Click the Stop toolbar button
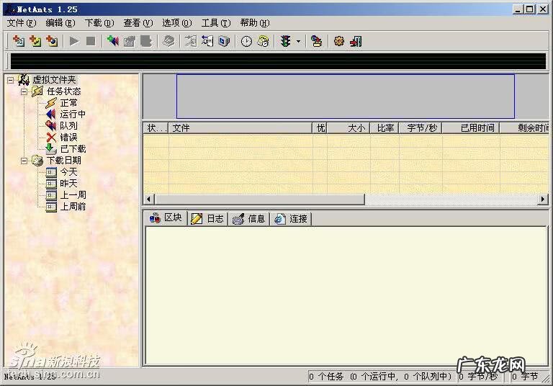This screenshot has width=553, height=386. tap(91, 41)
